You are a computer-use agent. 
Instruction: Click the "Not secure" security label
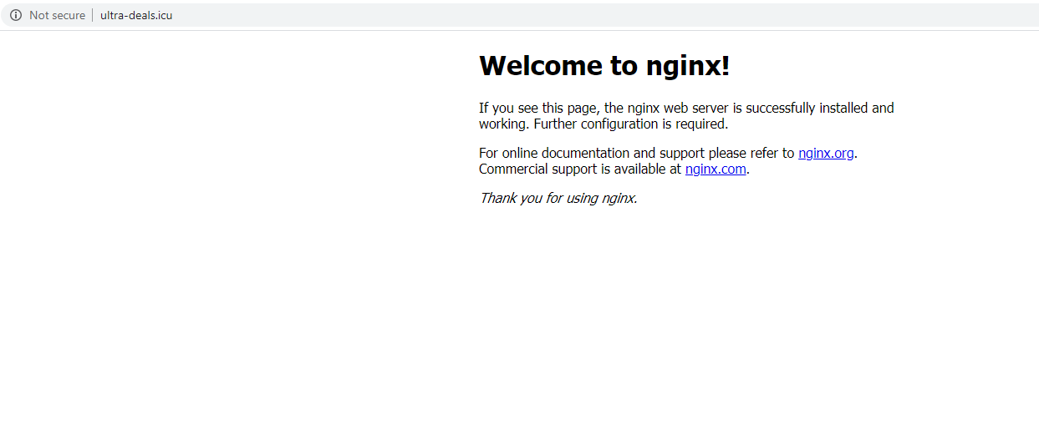point(57,15)
